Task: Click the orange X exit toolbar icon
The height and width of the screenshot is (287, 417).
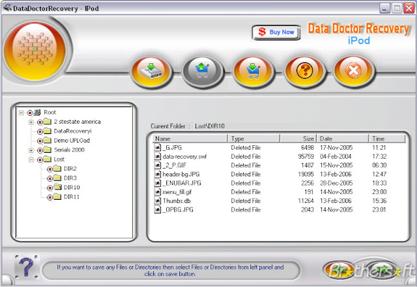Action: (353, 71)
